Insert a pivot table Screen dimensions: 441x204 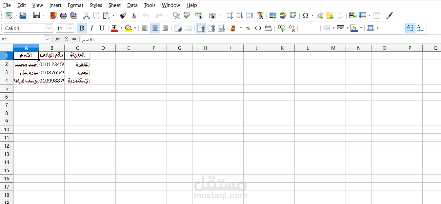(x=293, y=15)
